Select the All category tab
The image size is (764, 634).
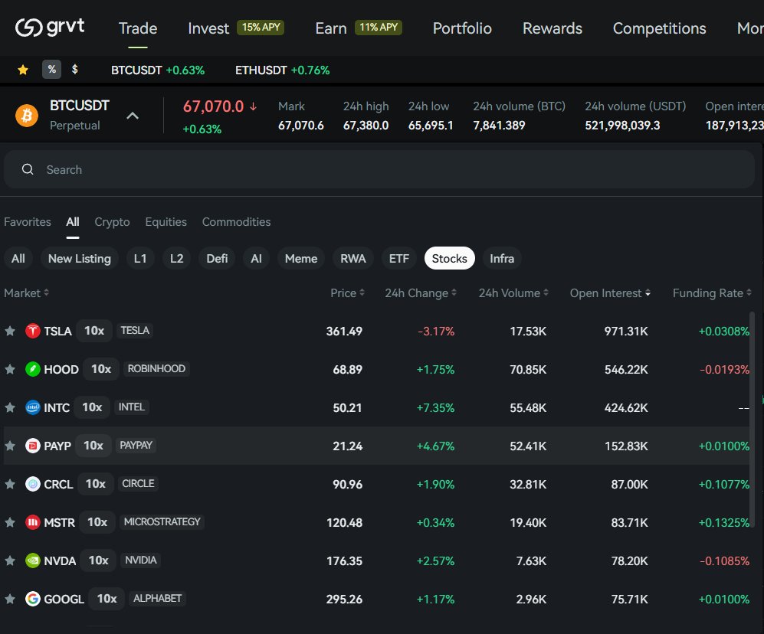point(73,222)
